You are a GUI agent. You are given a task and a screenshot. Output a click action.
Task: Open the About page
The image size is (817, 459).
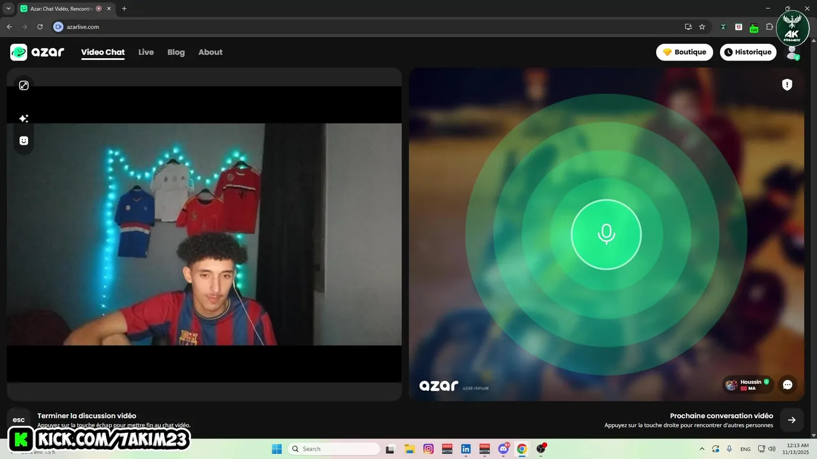coord(210,52)
